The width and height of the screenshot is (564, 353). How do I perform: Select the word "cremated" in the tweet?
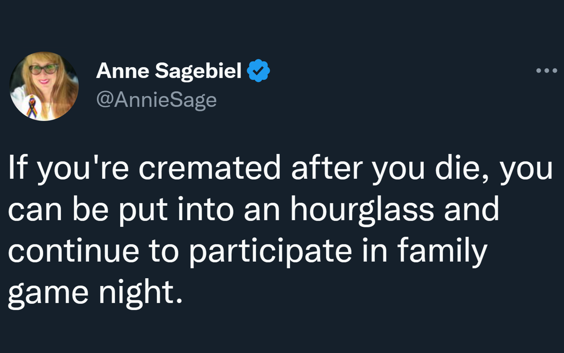[209, 168]
